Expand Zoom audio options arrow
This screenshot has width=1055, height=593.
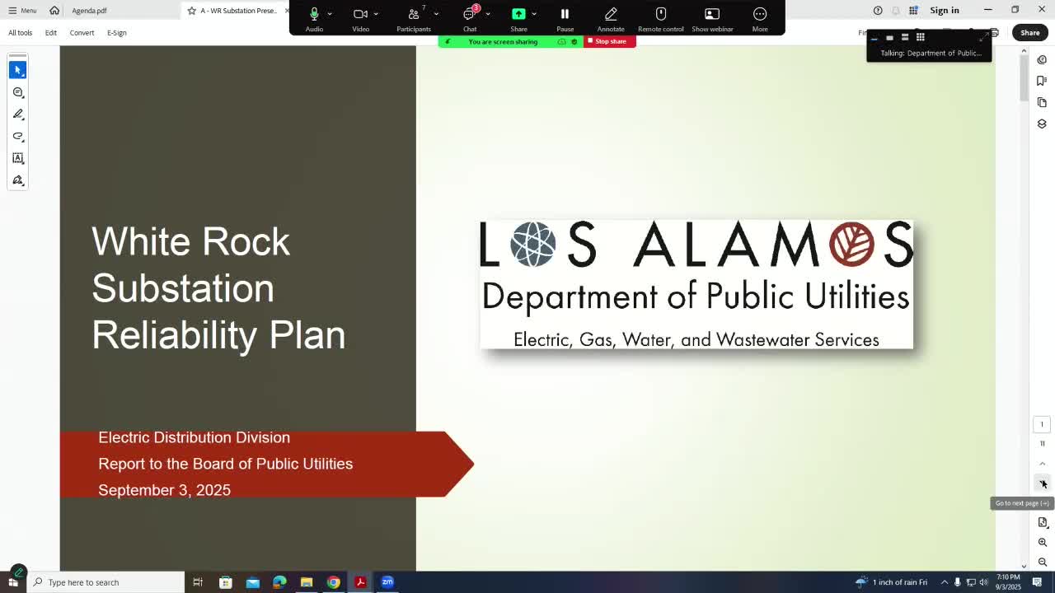[x=330, y=14]
